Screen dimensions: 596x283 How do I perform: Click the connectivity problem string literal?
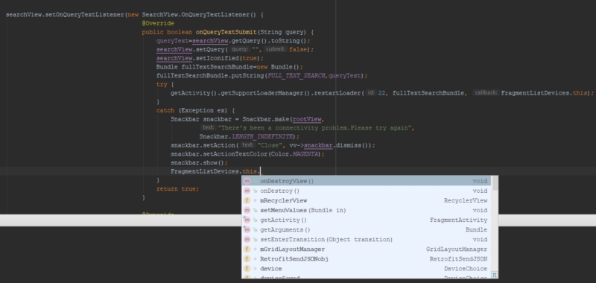pos(315,128)
